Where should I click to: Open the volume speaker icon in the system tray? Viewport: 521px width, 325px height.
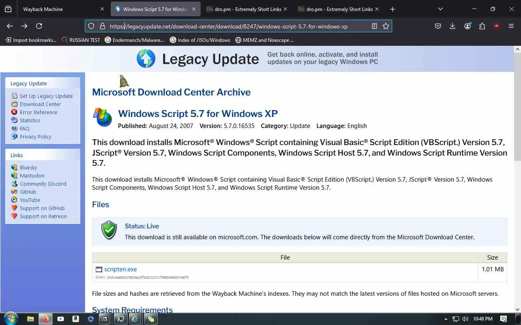pyautogui.click(x=465, y=319)
